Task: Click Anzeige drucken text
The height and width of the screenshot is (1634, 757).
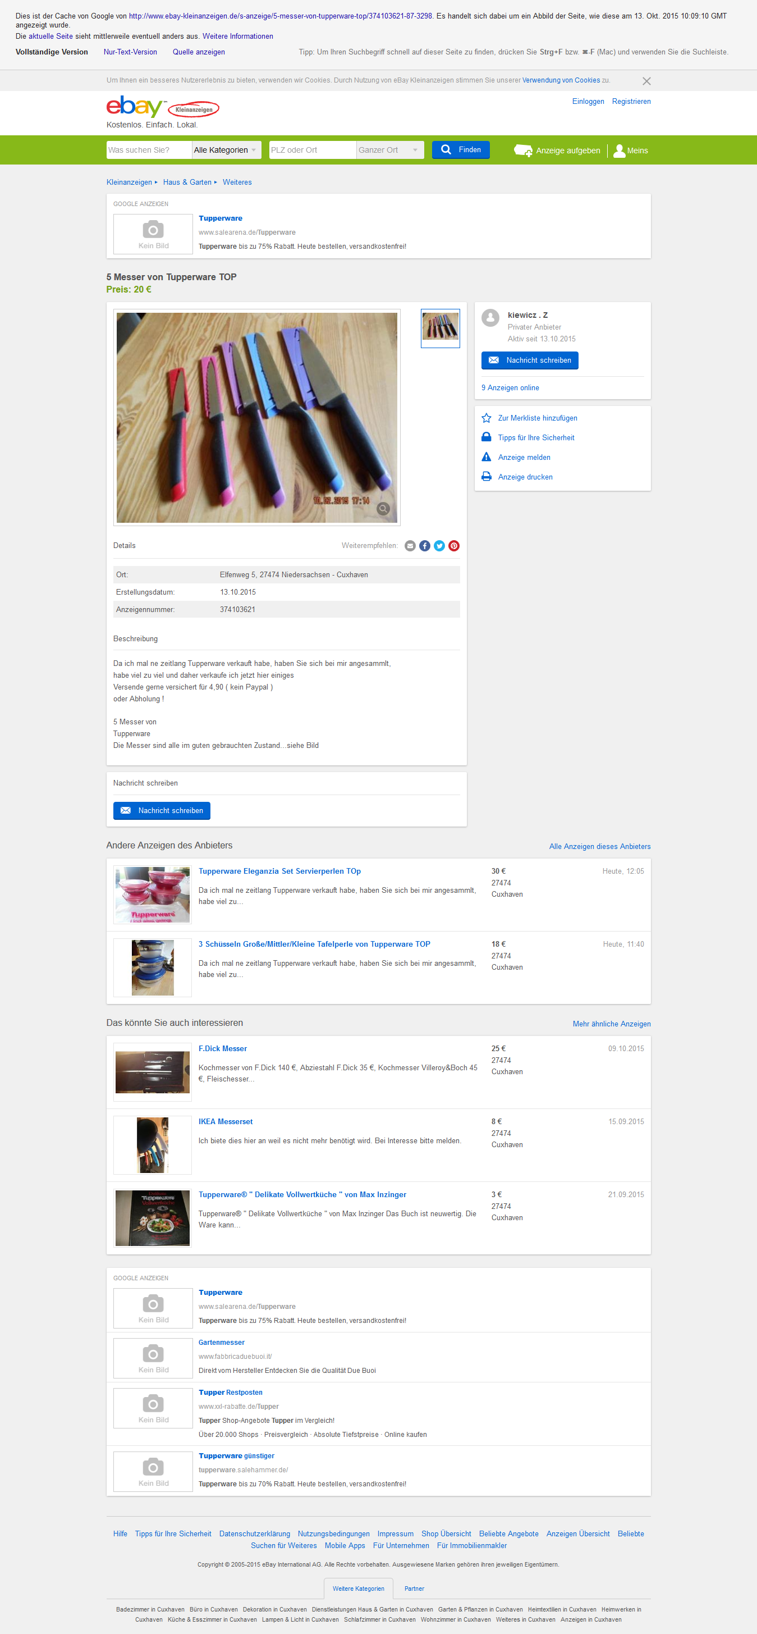Action: pos(525,477)
